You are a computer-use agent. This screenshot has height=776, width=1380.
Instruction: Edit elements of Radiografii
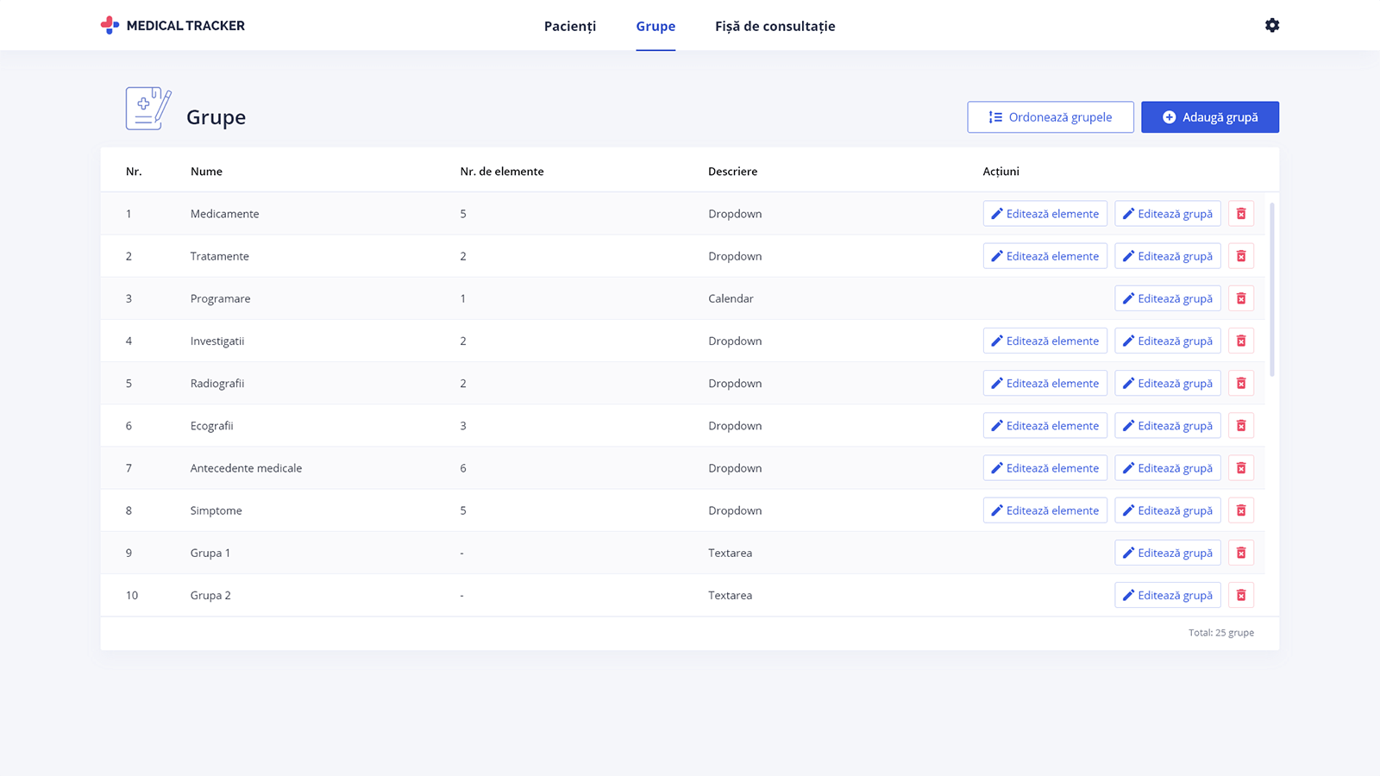click(x=1045, y=383)
